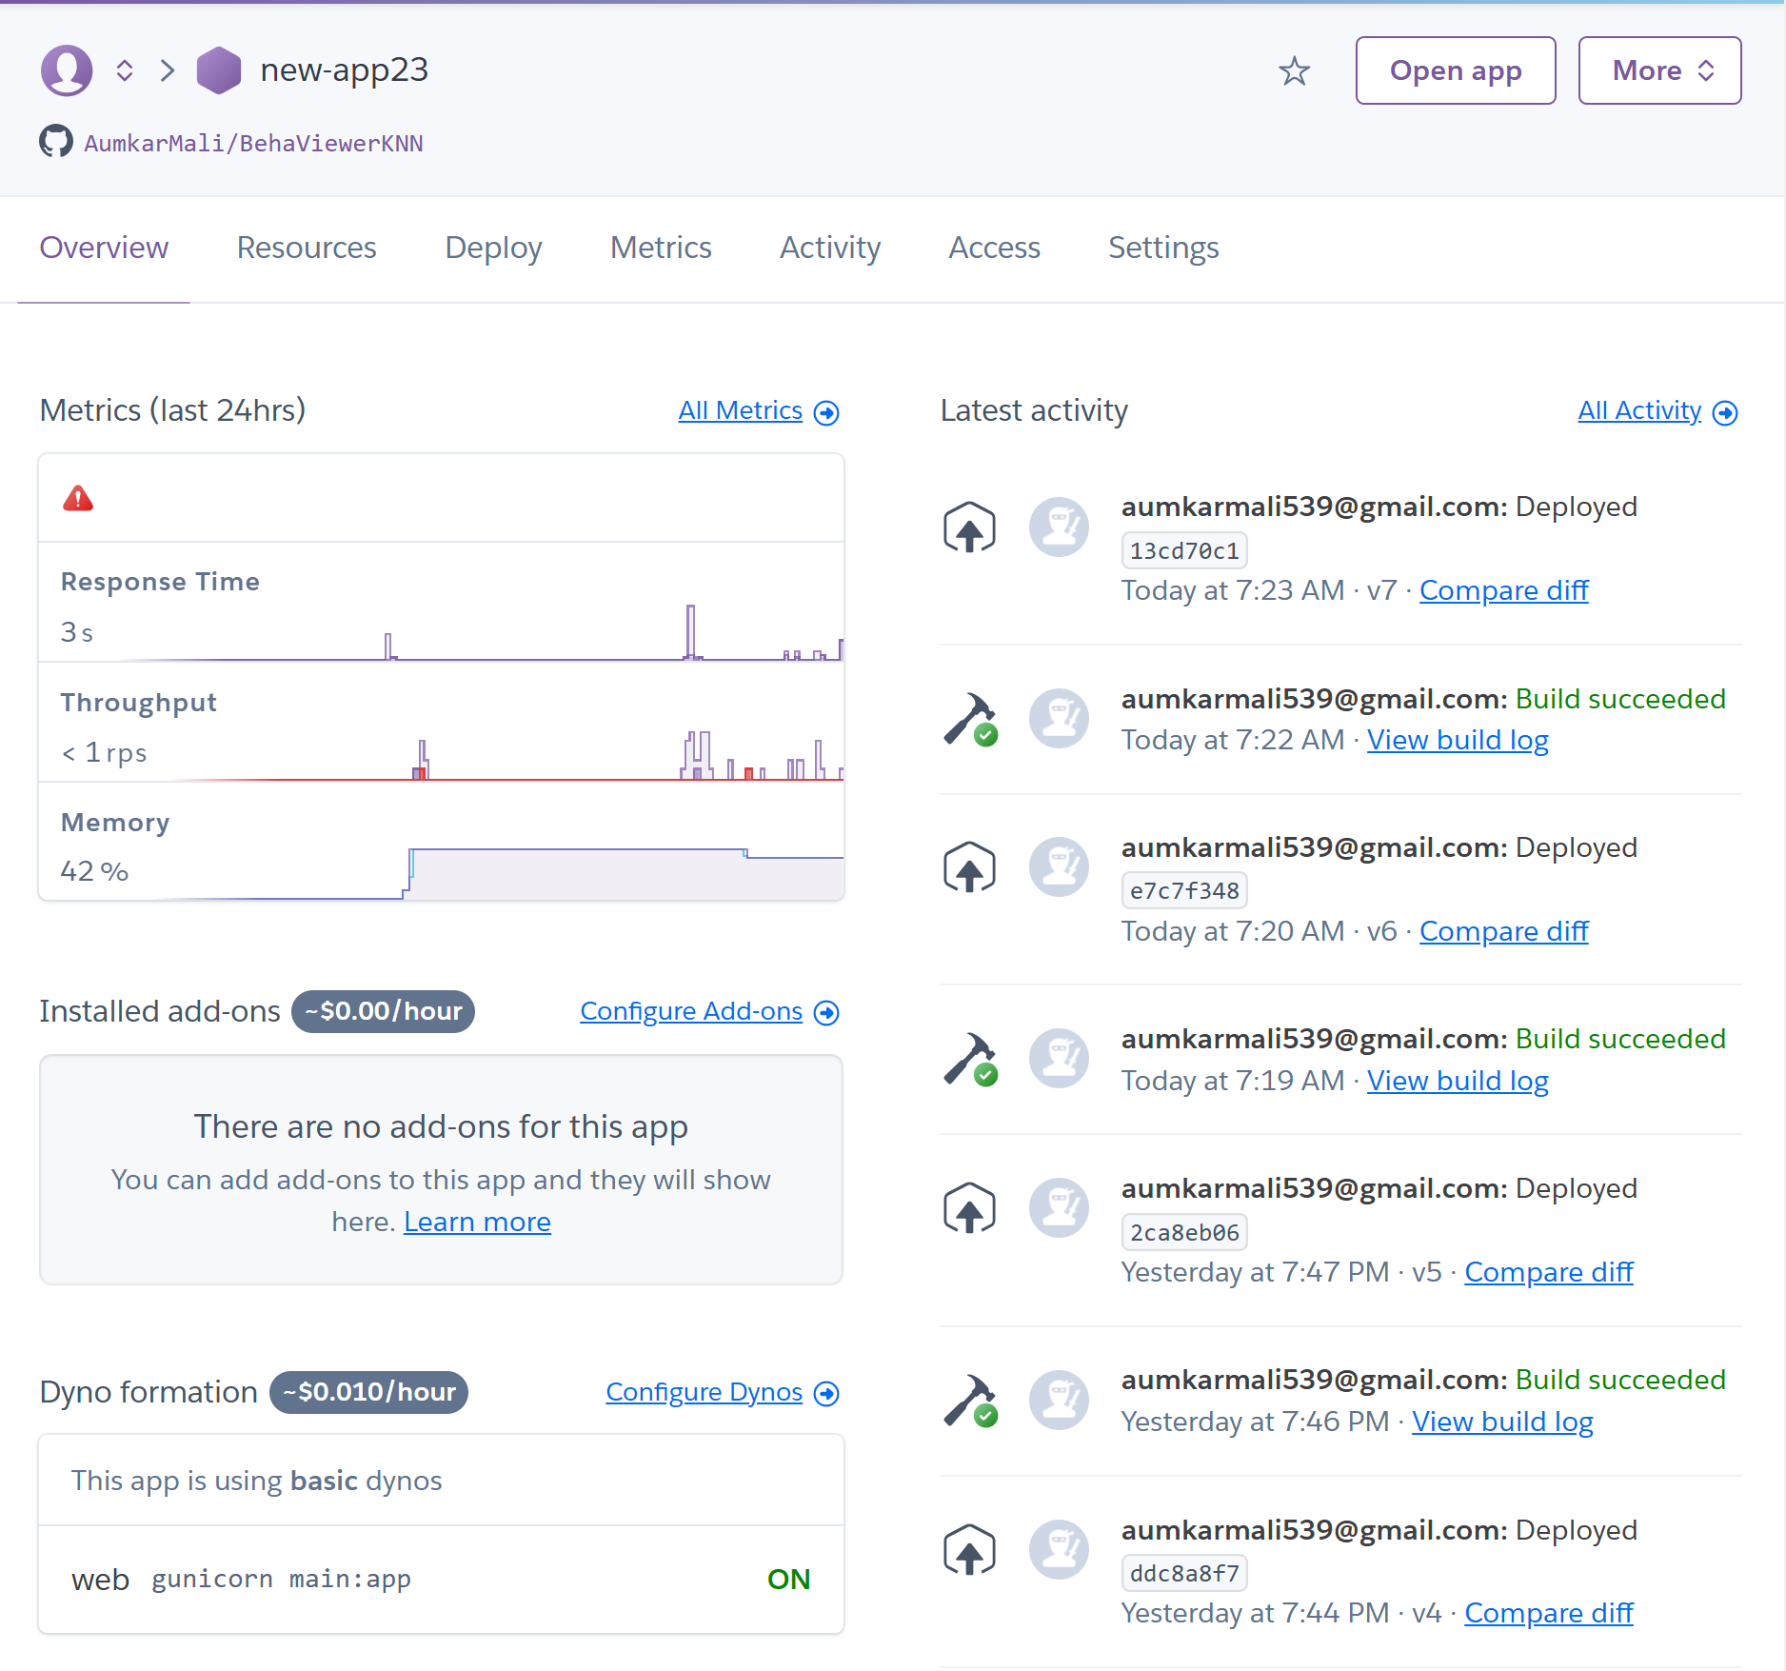Open the Metrics tab

pos(661,248)
